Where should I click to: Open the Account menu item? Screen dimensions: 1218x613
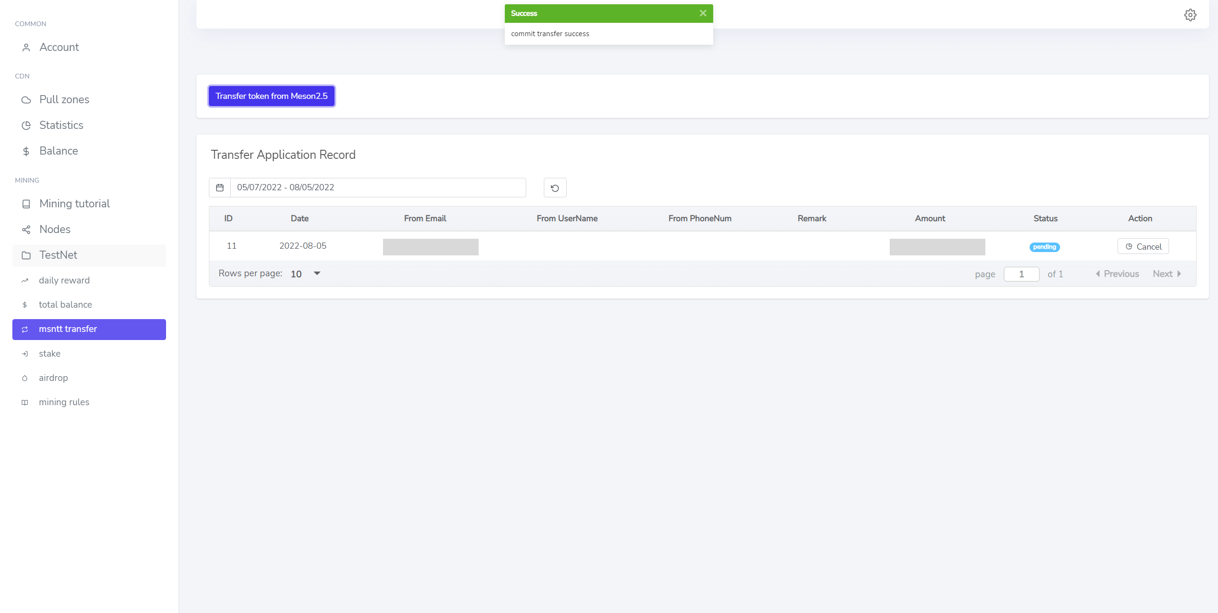(89, 47)
